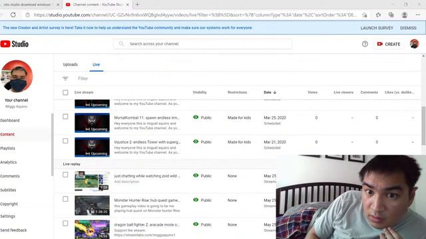The height and width of the screenshot is (239, 426).
Task: Click Monster Hunter Rise visibility eye icon
Action: (196, 200)
